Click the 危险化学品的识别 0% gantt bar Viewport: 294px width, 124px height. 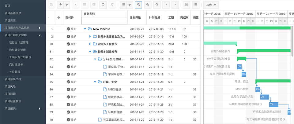[264, 97]
